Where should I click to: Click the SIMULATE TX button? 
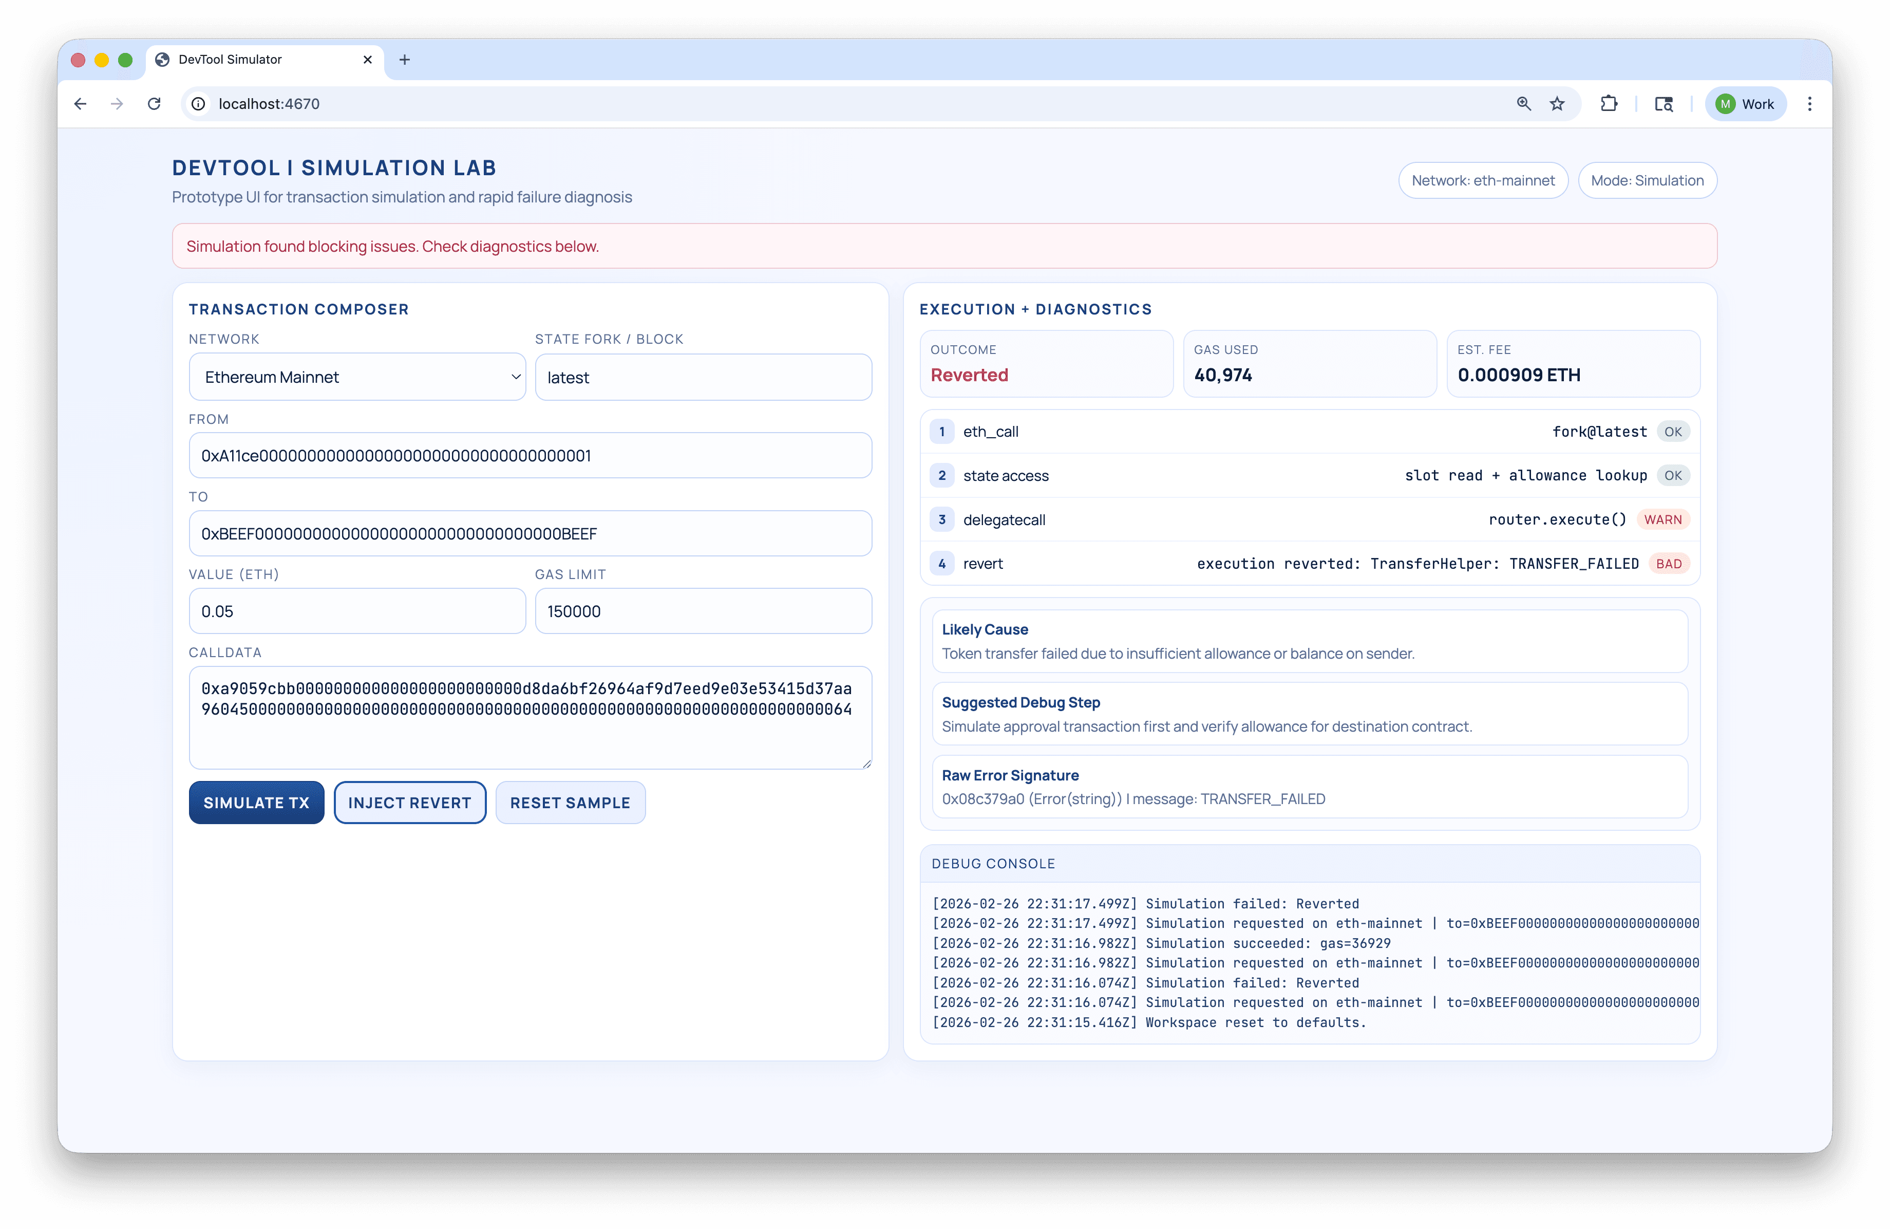click(256, 803)
